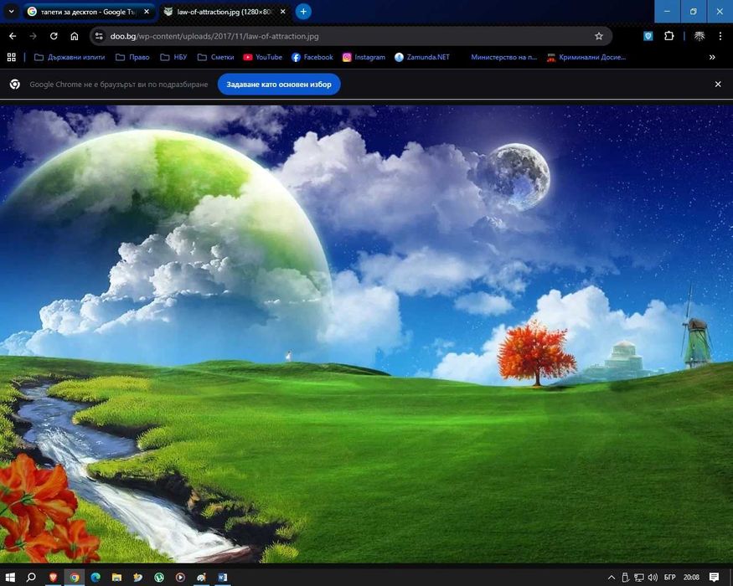This screenshot has width=733, height=586.
Task: Dismiss the default browser notification bar
Action: pos(718,84)
